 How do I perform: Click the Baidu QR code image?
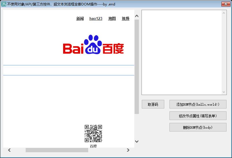(x=93, y=134)
